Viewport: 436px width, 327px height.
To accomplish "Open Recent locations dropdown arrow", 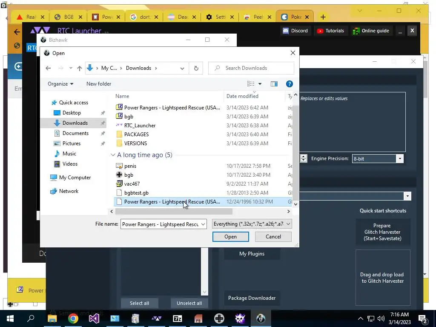I will point(71,68).
